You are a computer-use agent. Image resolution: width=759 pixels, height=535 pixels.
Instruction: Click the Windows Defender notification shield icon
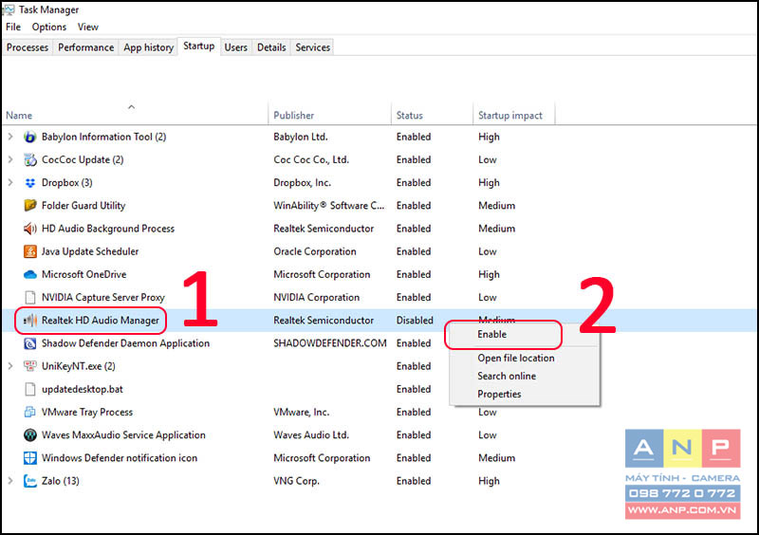coord(30,457)
